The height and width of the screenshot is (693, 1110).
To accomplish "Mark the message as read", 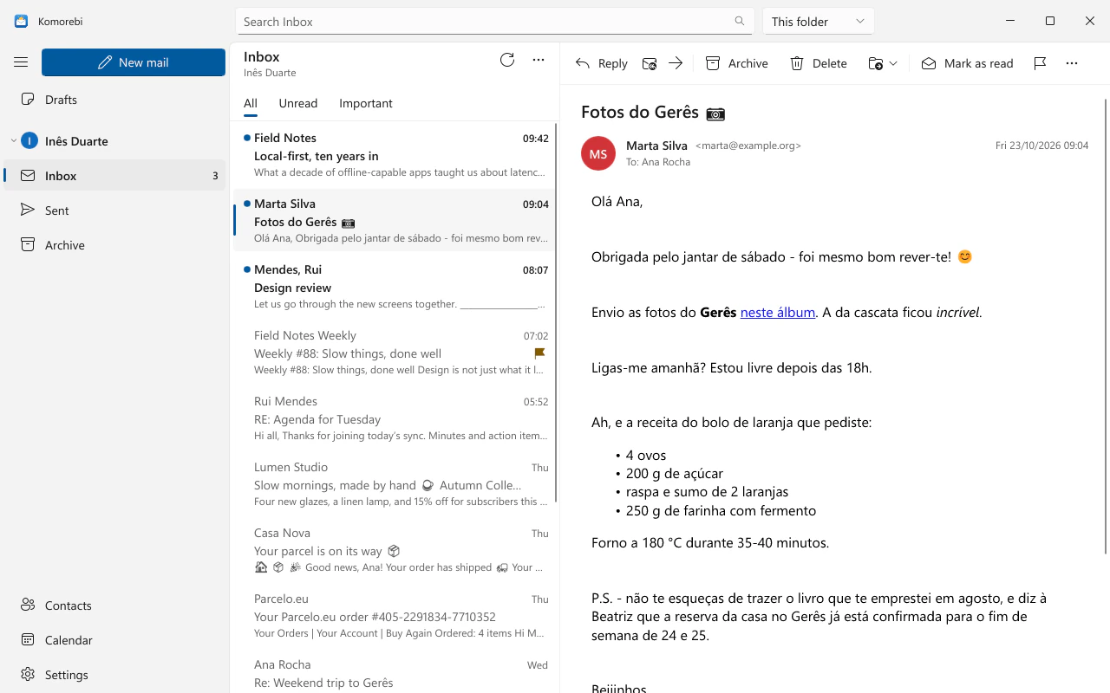I will pos(967,63).
